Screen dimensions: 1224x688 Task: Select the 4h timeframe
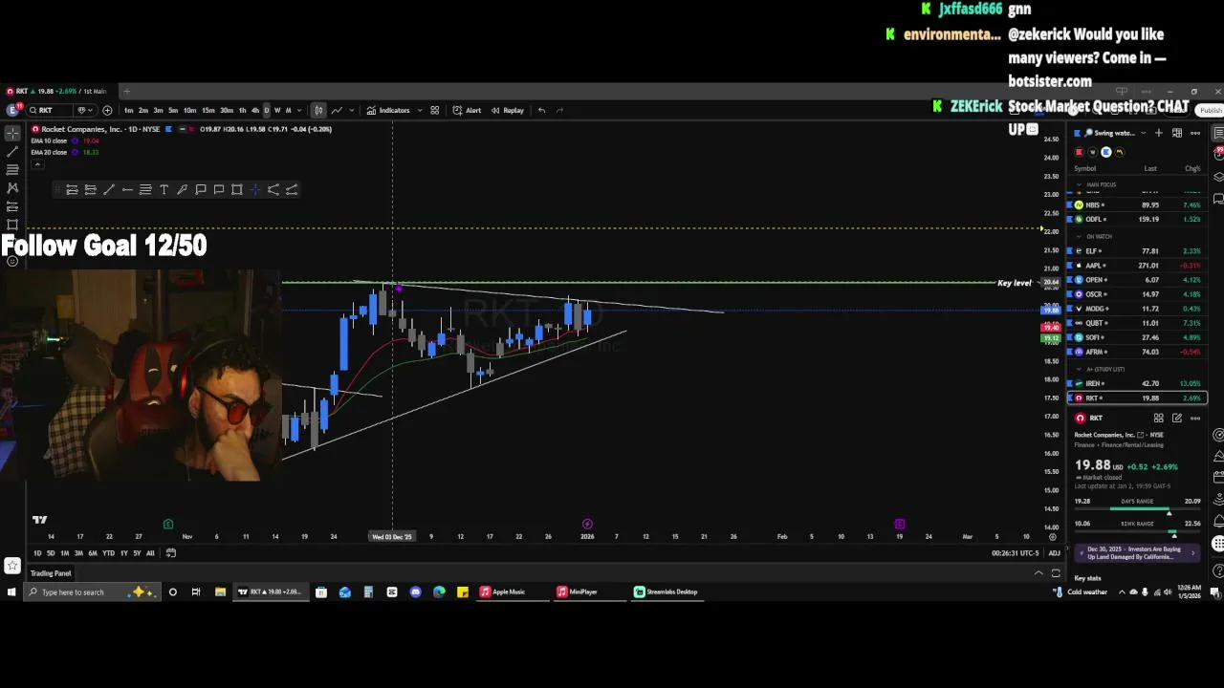pyautogui.click(x=254, y=110)
